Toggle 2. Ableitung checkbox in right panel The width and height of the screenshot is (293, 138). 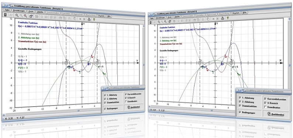pyautogui.click(x=240, y=102)
